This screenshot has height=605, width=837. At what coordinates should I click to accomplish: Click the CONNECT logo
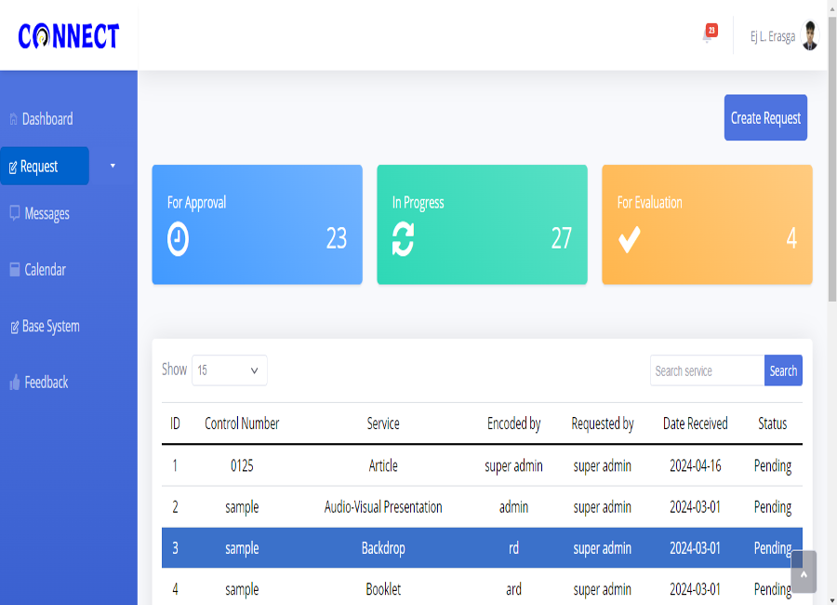[69, 36]
